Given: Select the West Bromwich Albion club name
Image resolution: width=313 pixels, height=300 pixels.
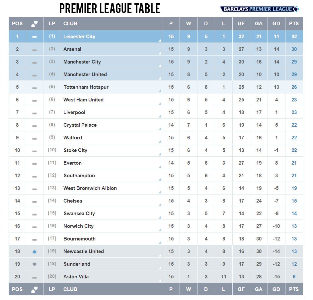Looking at the screenshot, I should [90, 188].
